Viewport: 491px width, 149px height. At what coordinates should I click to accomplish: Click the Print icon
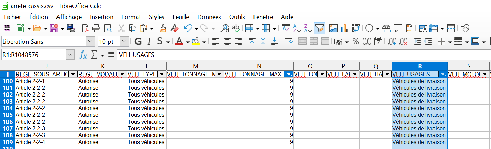[97, 28]
